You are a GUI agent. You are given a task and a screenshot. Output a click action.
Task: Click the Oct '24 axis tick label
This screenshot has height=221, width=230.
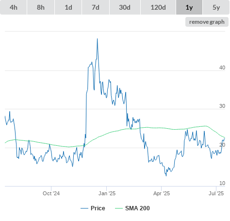[x=51, y=193]
